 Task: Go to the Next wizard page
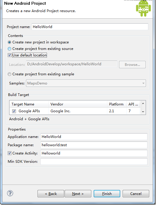coord(78,193)
